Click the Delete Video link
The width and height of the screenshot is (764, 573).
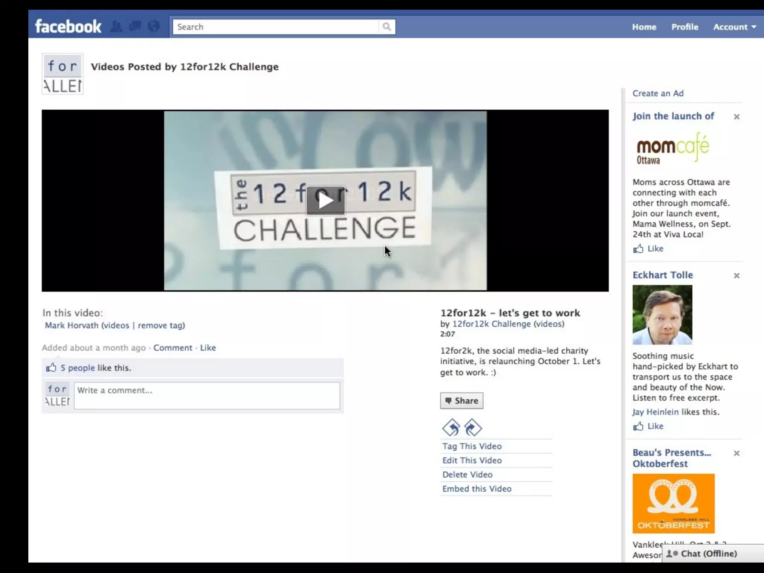tap(467, 475)
